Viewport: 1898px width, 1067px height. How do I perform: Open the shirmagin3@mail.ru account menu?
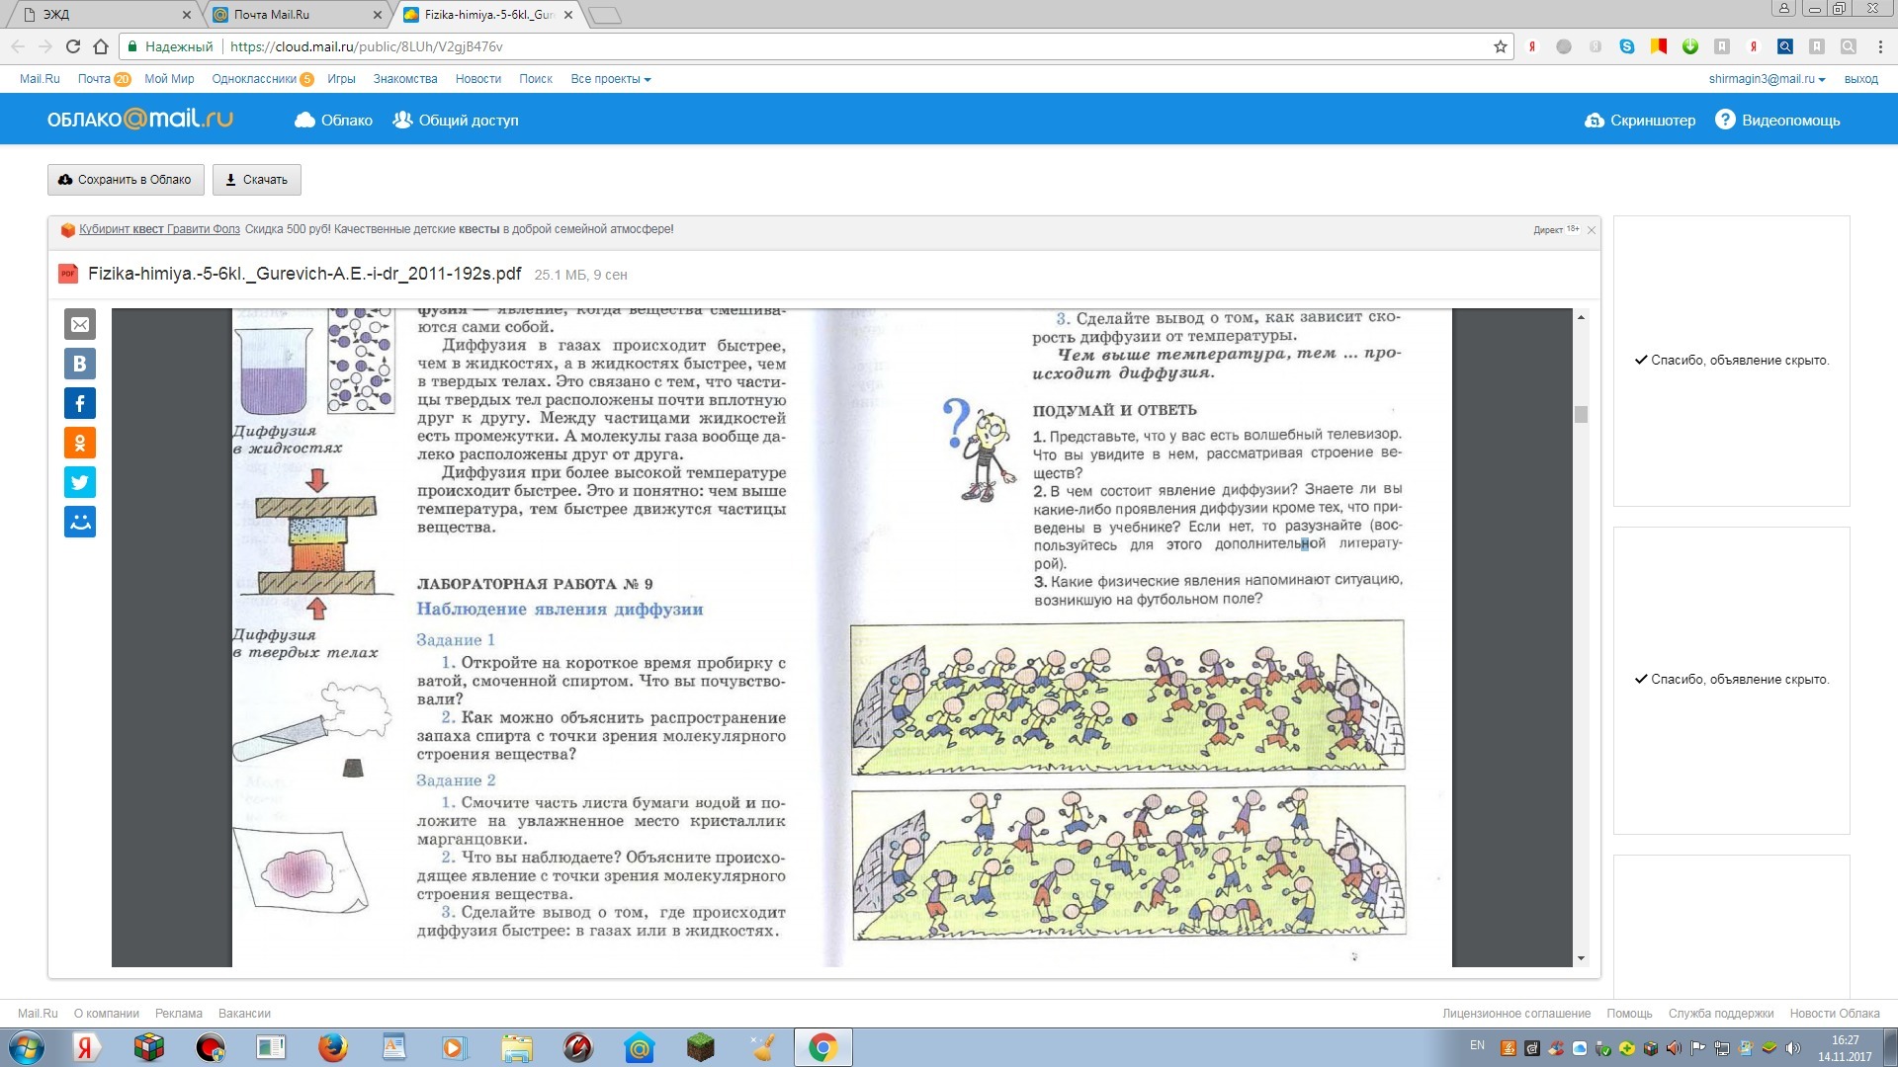[x=1767, y=79]
